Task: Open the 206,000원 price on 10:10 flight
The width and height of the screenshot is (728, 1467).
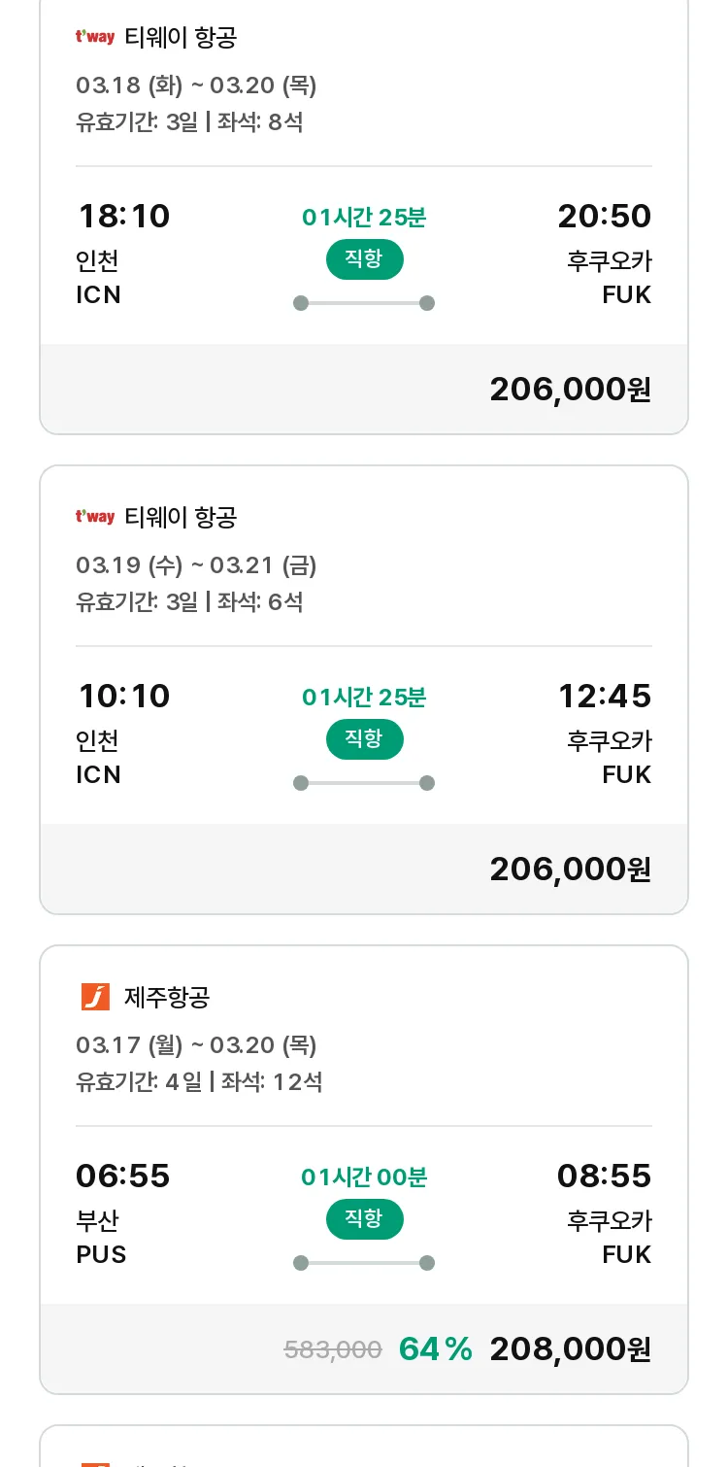Action: coord(571,869)
